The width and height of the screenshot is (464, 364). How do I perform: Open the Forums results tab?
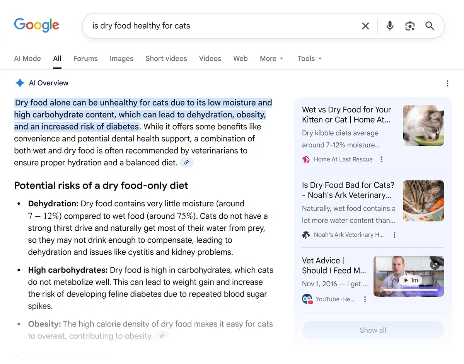pyautogui.click(x=85, y=59)
